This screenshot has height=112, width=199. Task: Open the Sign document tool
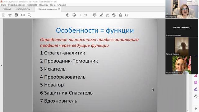(108, 15)
